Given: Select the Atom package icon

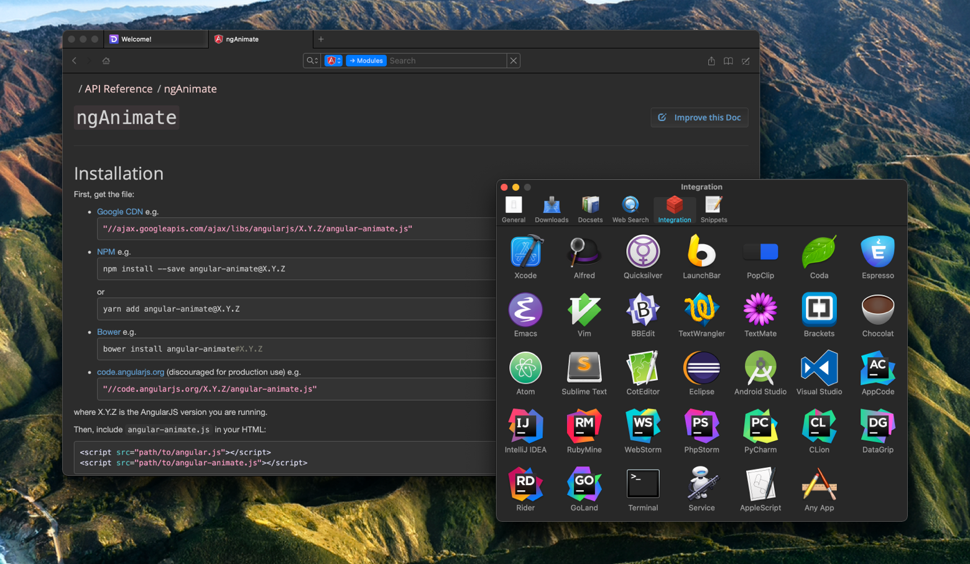Looking at the screenshot, I should click(525, 368).
